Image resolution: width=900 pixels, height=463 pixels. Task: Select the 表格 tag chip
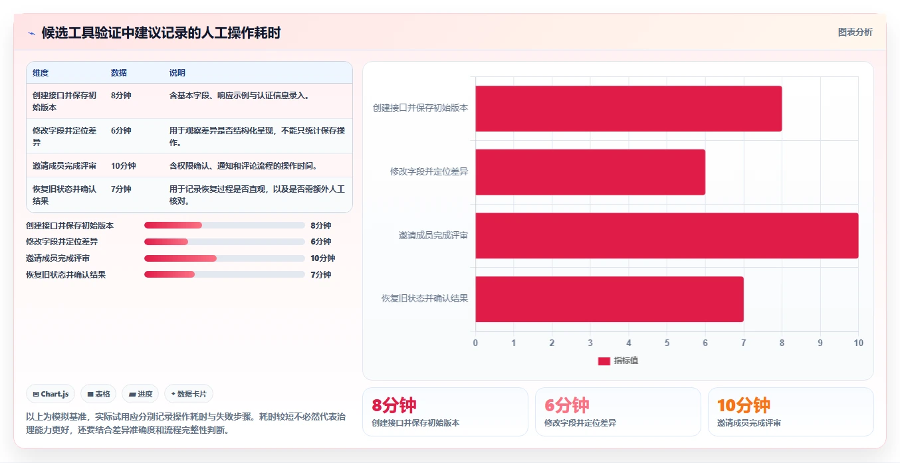coord(98,394)
